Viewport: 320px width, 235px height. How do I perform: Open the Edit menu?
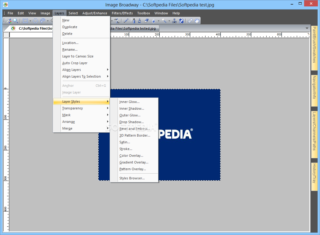point(21,13)
